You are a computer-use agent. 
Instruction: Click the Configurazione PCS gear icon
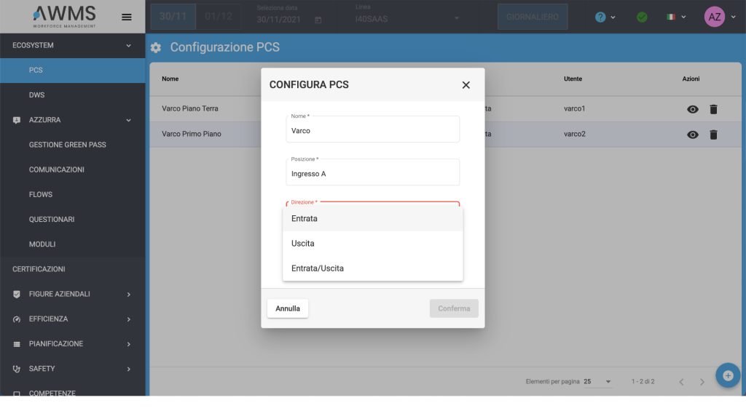[x=156, y=47]
